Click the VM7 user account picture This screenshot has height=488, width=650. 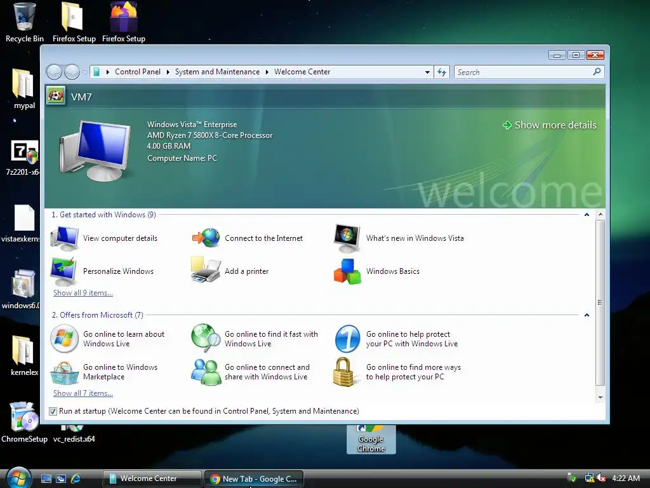56,96
